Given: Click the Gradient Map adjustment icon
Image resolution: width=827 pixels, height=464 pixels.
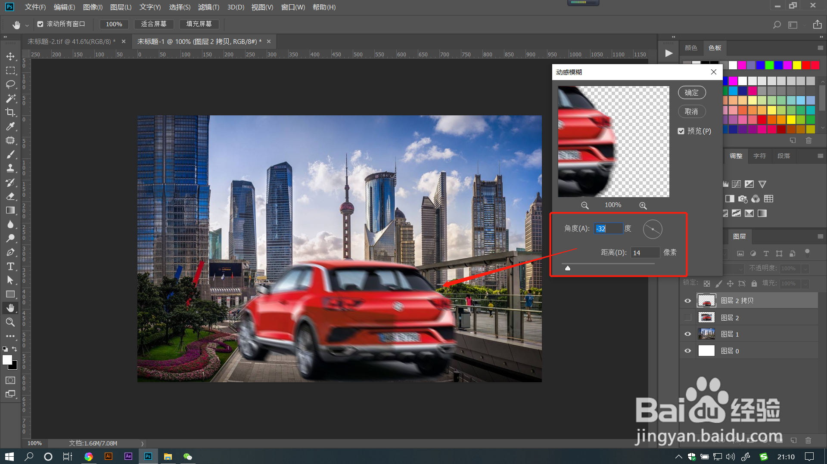Looking at the screenshot, I should coord(762,213).
